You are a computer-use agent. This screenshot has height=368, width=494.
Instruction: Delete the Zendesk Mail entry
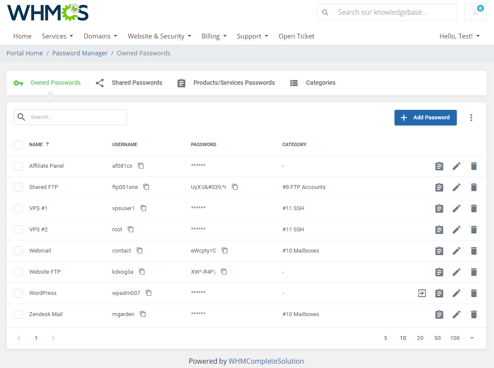click(474, 314)
